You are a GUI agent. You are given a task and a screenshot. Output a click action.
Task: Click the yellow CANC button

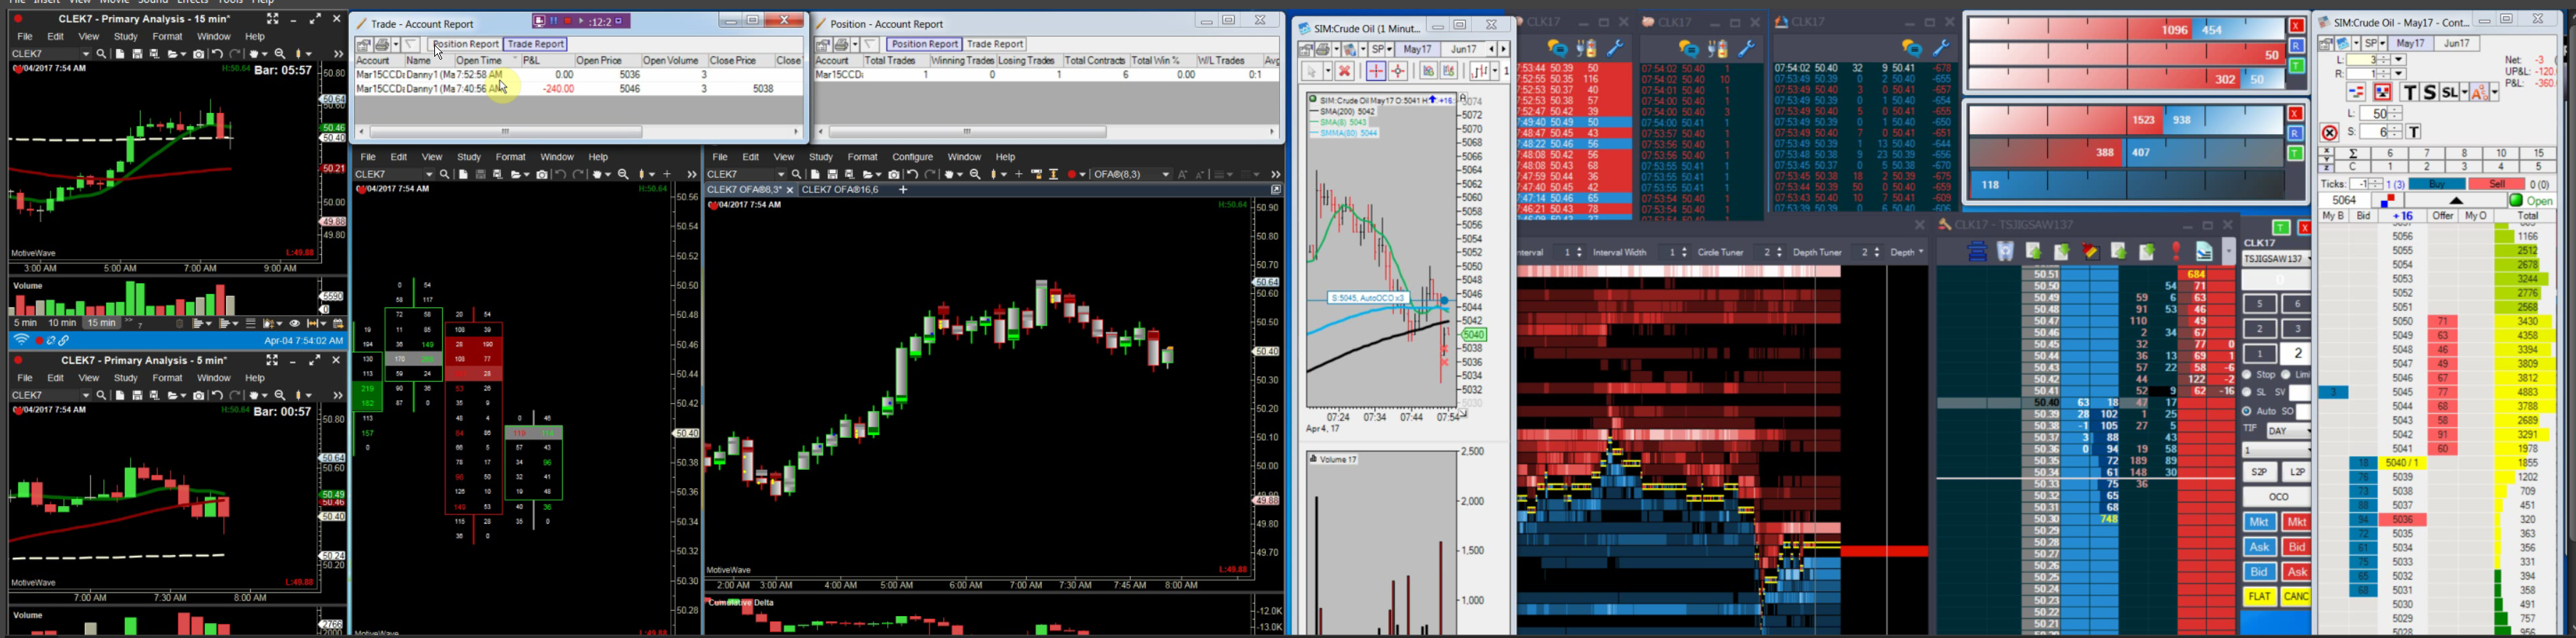click(x=2295, y=597)
